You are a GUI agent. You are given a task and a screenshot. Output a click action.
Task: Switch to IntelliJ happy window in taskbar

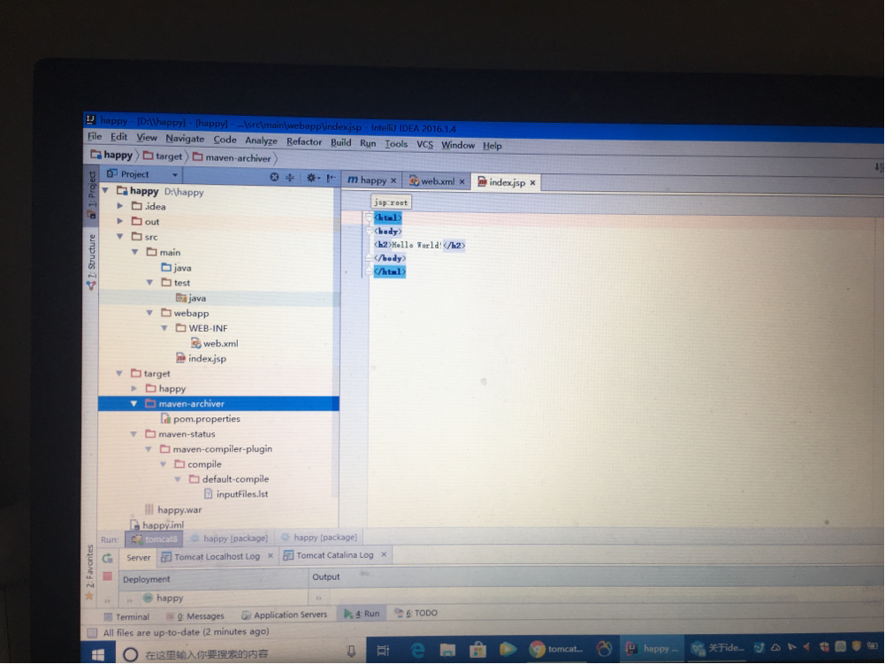click(653, 649)
